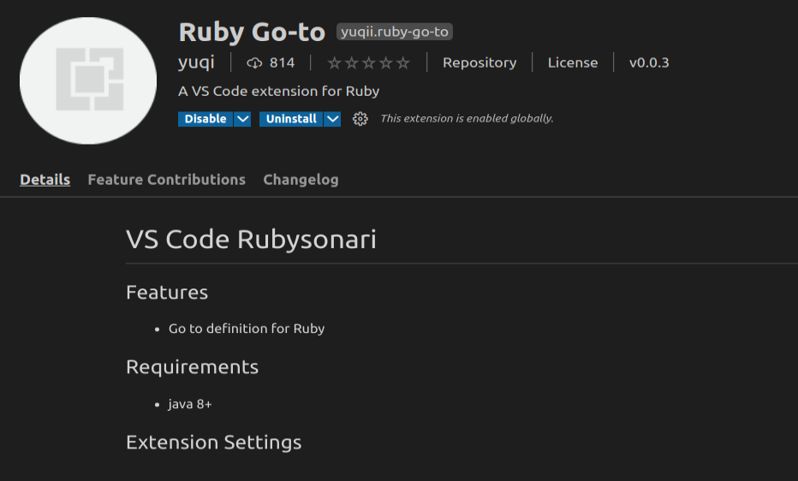Switch to the Changelog tab

(301, 180)
